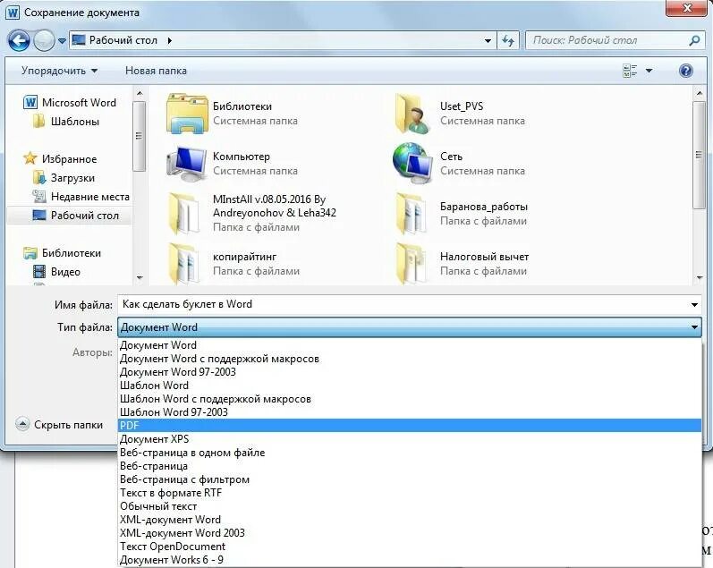The height and width of the screenshot is (568, 713).
Task: Click the file list scroll down arrow
Action: (x=699, y=277)
